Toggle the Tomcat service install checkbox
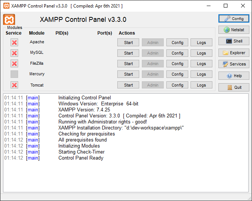The image size is (252, 201). (x=14, y=85)
